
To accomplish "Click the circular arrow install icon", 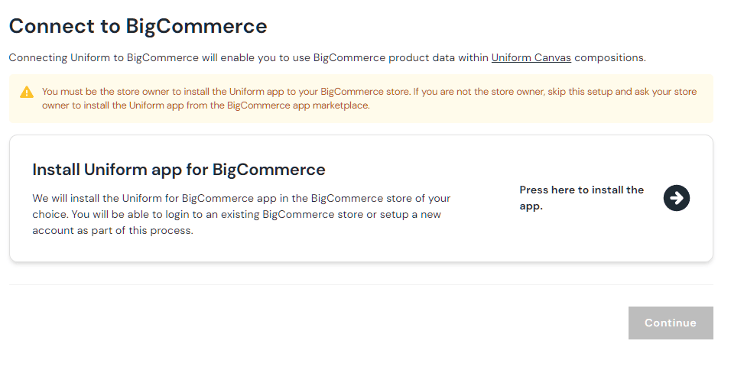I will pyautogui.click(x=676, y=198).
